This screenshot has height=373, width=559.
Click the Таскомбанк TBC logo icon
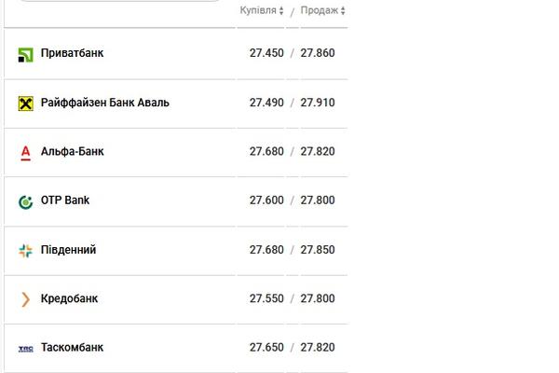(x=26, y=349)
